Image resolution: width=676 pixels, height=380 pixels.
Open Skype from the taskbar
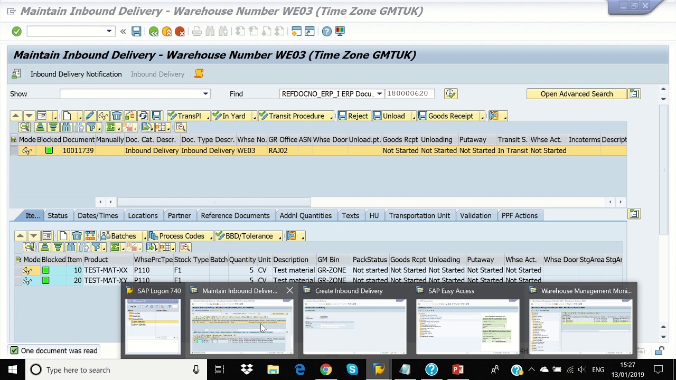click(352, 369)
